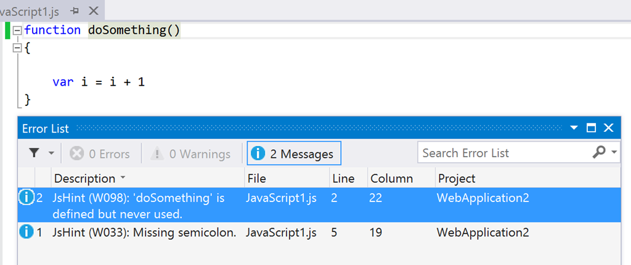
Task: Open the search options dropdown arrow
Action: point(614,153)
